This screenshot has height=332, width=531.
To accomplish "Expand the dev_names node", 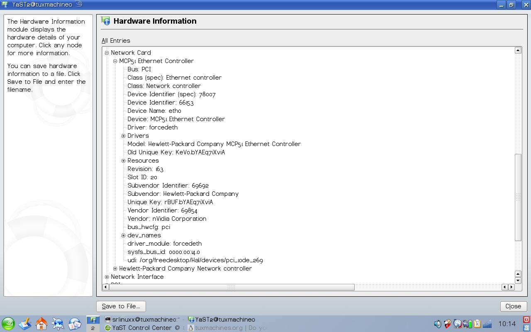I will click(x=124, y=235).
